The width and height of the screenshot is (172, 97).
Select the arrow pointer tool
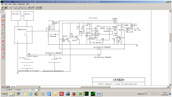[x=3, y=12]
